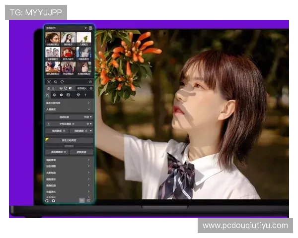298x238 pixels.
Task: Click the 皮肤质感 button
Action: click(x=81, y=152)
